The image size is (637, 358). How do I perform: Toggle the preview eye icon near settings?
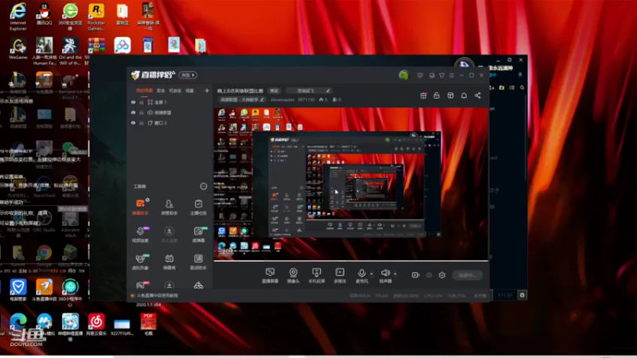click(x=429, y=275)
